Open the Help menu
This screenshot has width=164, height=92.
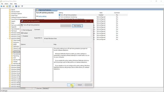point(15,4)
